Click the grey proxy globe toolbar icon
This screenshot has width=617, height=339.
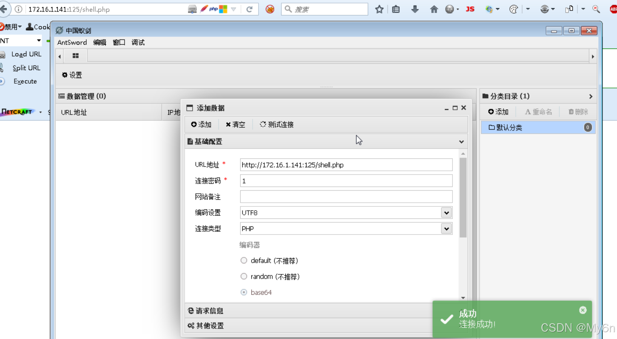[x=545, y=9]
